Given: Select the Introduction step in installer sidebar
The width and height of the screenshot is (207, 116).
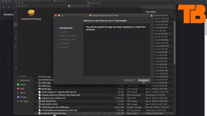Looking at the screenshot, I should click(66, 28).
